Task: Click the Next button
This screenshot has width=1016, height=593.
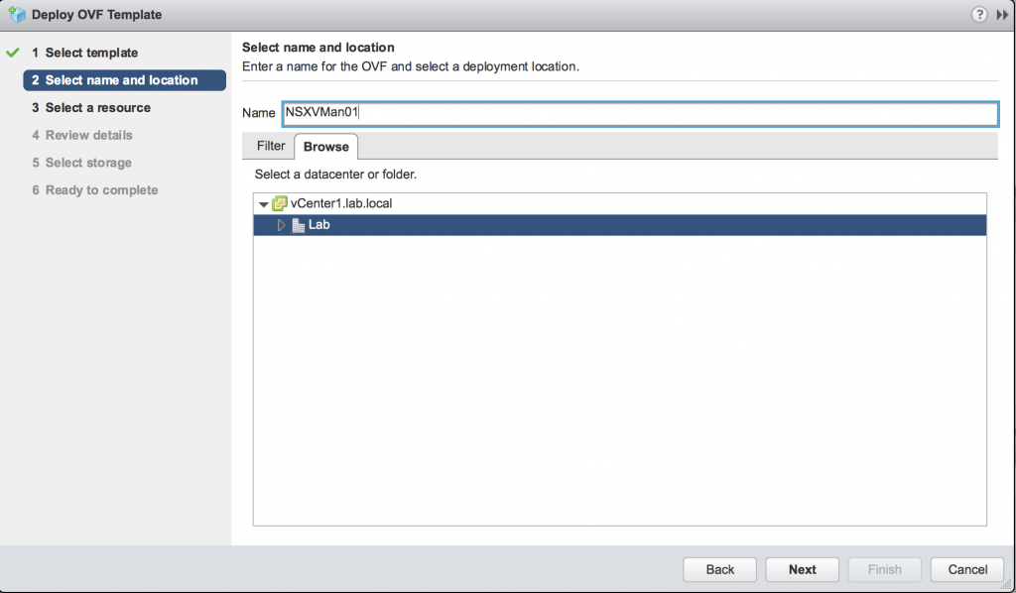Action: coord(802,569)
